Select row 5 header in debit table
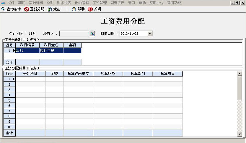246x143 pixels. pos(9,100)
